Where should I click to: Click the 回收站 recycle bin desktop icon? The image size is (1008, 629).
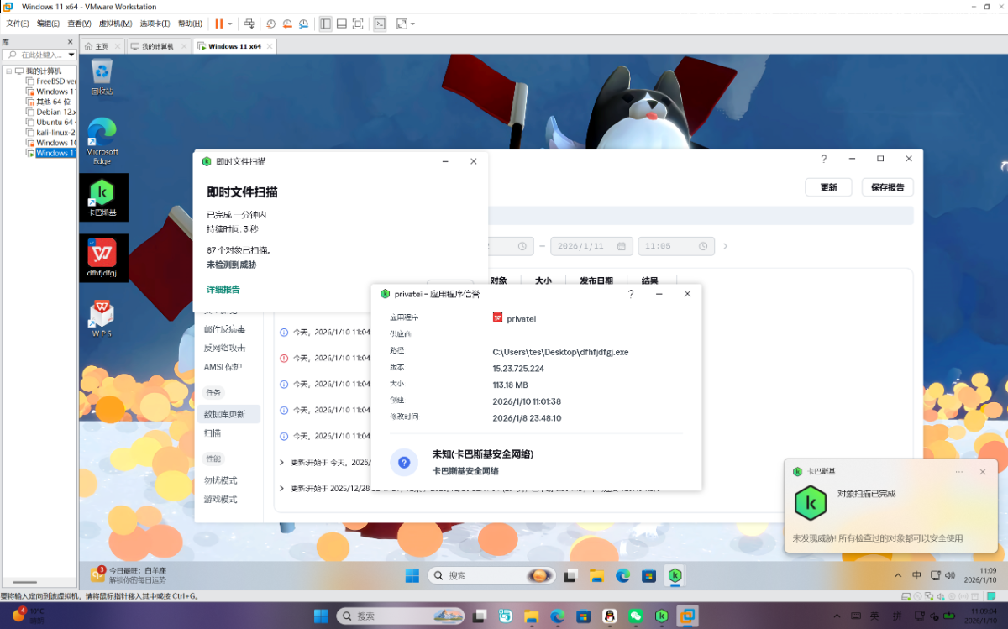pyautogui.click(x=102, y=77)
